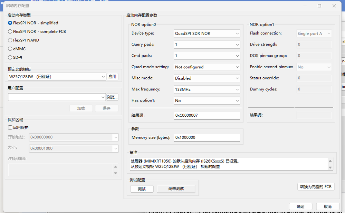Select the SD卡 radio option
Viewport: 345px width, 213px height.
pyautogui.click(x=10, y=57)
